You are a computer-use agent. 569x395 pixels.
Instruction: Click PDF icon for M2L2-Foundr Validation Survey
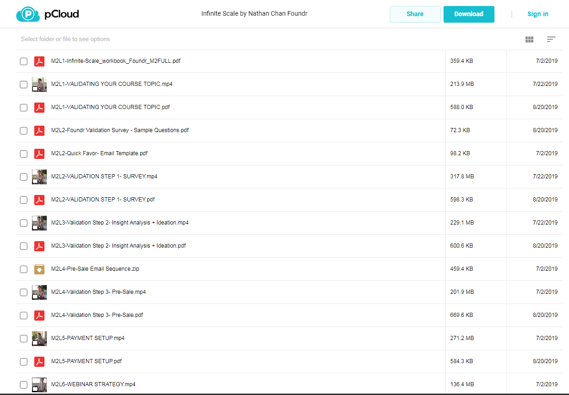click(39, 130)
